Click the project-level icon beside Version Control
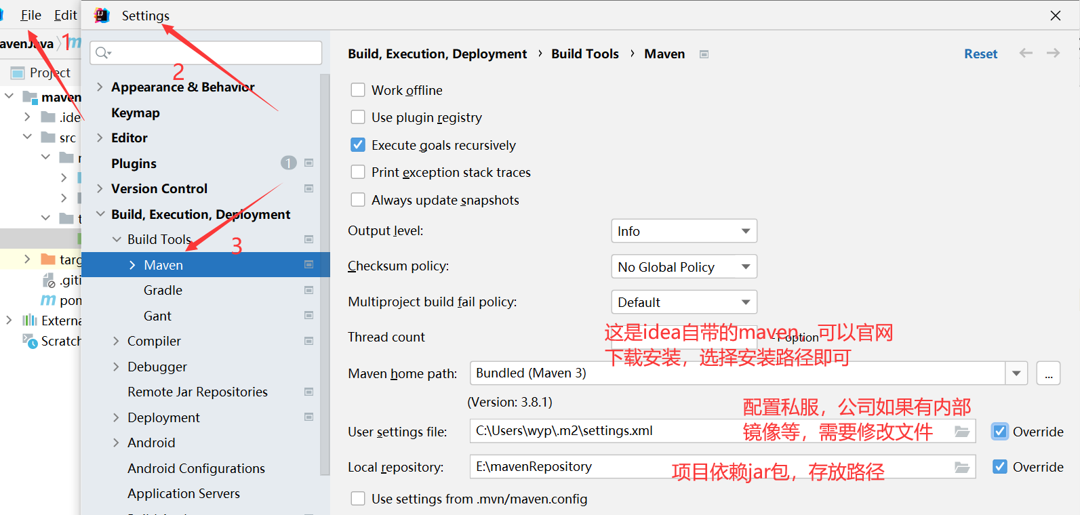The image size is (1080, 515). click(x=309, y=188)
